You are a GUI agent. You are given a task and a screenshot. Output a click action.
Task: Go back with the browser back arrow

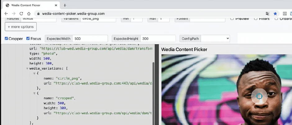point(6,14)
